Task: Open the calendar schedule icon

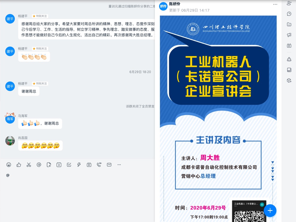Action: [x=59, y=165]
